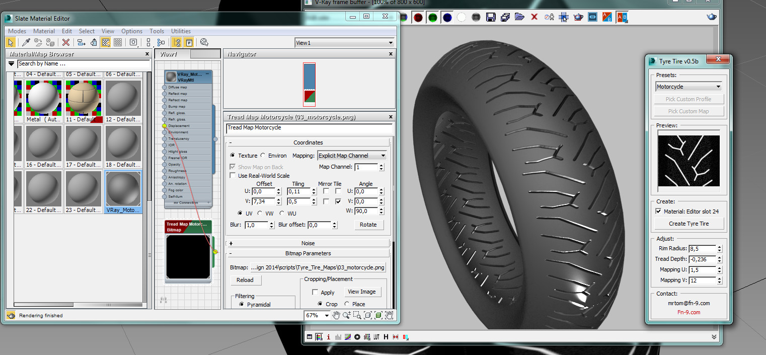Activate the show shaded material in viewport icon
766x355 pixels.
click(105, 42)
